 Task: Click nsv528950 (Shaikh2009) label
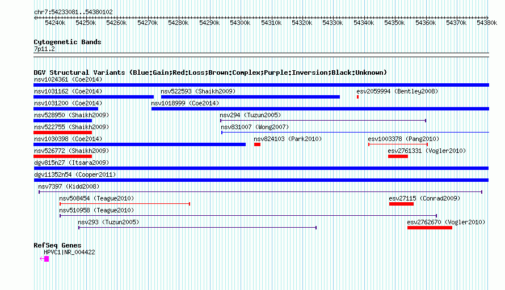(x=71, y=115)
